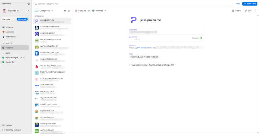Click the New Item button
Viewport: 259px width, 134px height.
click(250, 4)
